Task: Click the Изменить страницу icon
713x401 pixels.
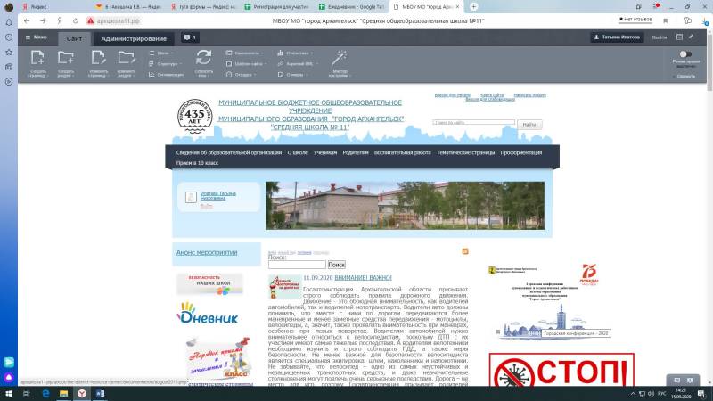Action: coord(98,59)
